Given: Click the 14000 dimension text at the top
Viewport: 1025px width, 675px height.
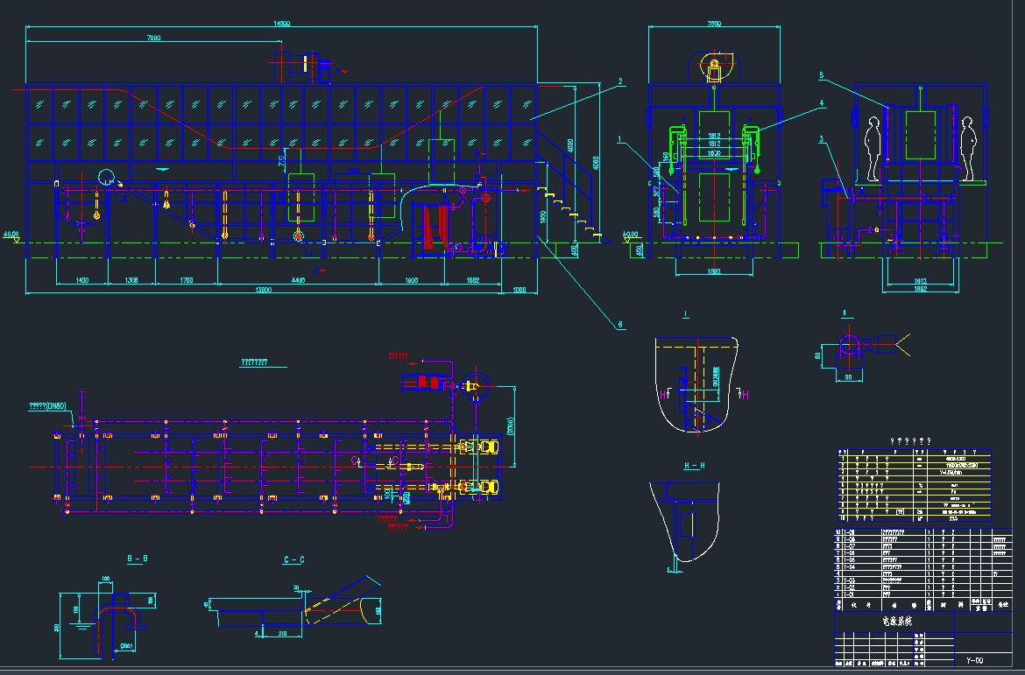Looking at the screenshot, I should [x=276, y=23].
